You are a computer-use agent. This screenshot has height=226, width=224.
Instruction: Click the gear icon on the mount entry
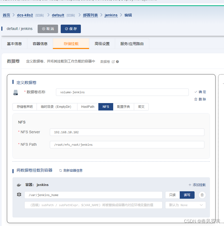point(19,194)
